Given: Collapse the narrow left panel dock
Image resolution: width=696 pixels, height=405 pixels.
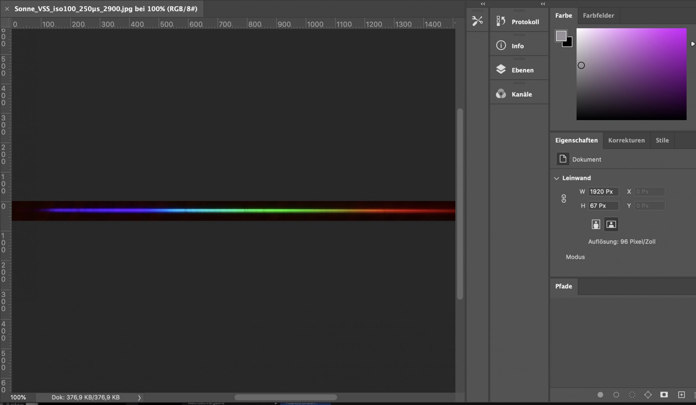Looking at the screenshot, I should pos(483,4).
